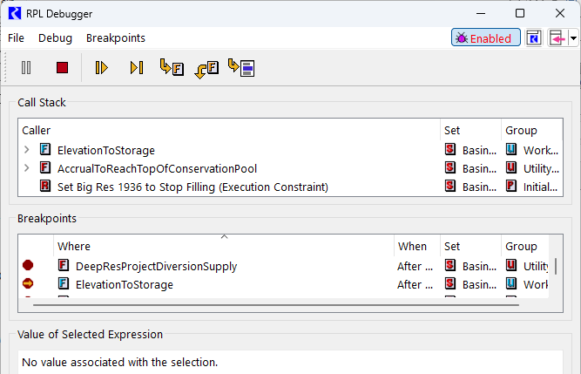Expand the ElevationToStorage call stack entry
Image resolution: width=581 pixels, height=374 pixels.
point(27,150)
